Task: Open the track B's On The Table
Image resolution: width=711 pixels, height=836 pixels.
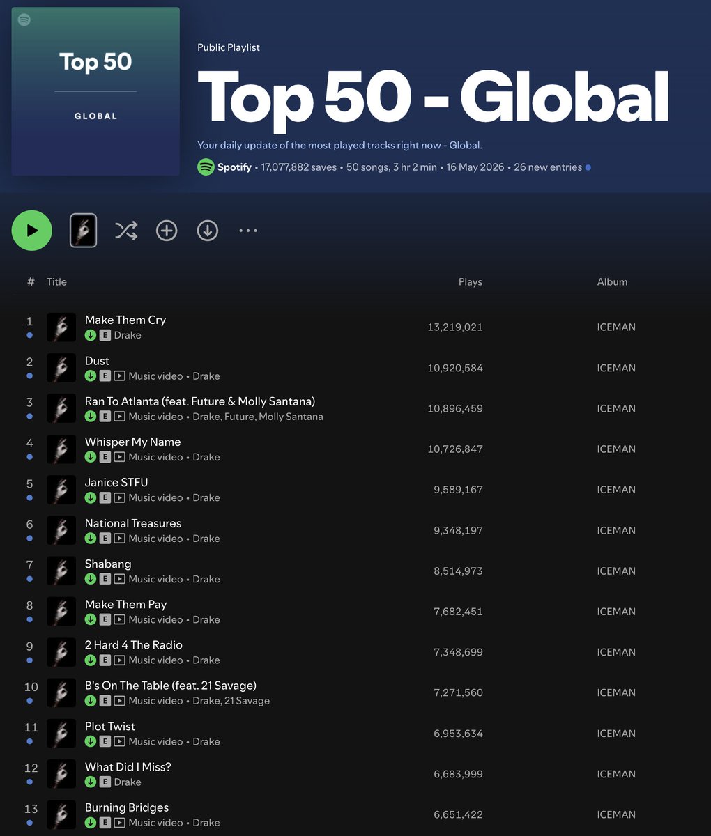Action: click(x=171, y=686)
